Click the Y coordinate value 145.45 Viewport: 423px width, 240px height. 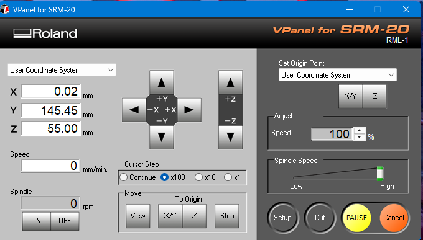[x=51, y=110]
